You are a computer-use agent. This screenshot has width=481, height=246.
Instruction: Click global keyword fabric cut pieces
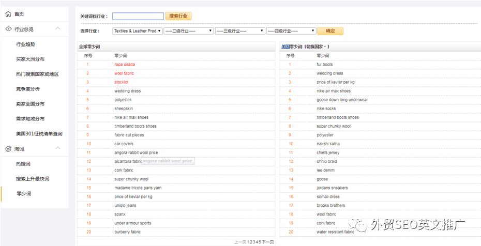tap(129, 135)
